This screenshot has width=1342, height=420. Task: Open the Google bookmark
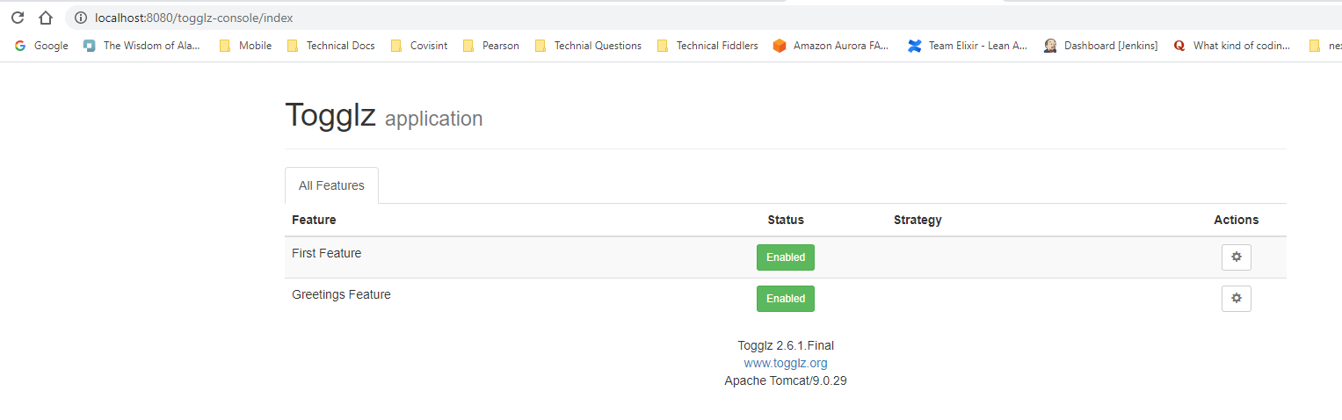(41, 46)
